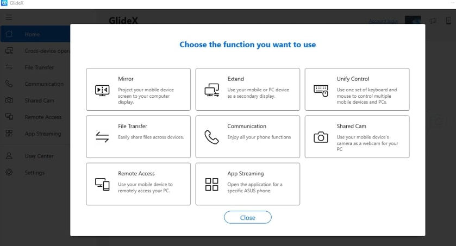The height and width of the screenshot is (246, 456).
Task: Close the function chooser dialog
Action: point(247,217)
